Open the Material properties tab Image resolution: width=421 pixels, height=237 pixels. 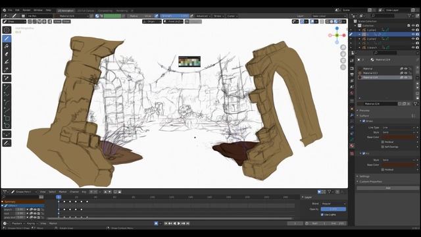352,145
